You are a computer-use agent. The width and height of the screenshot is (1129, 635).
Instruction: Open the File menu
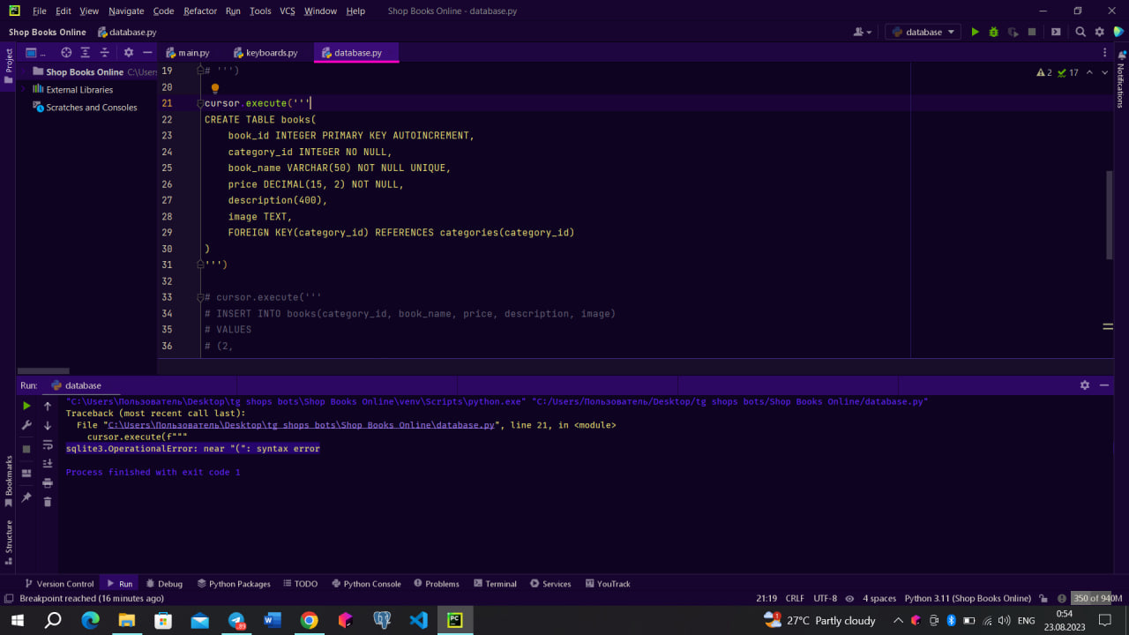click(x=39, y=11)
